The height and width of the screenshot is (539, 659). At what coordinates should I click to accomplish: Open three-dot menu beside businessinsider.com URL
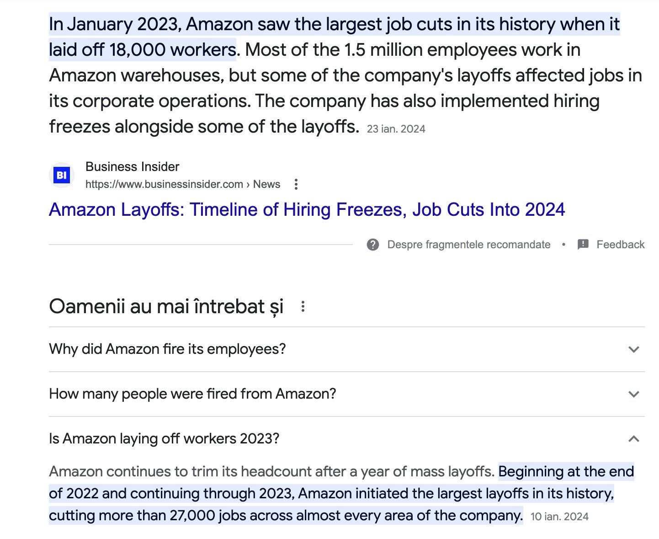[x=296, y=184]
